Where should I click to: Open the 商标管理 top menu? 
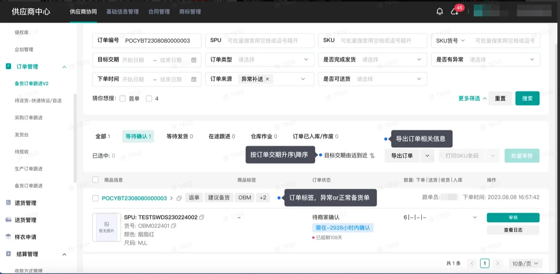[190, 12]
